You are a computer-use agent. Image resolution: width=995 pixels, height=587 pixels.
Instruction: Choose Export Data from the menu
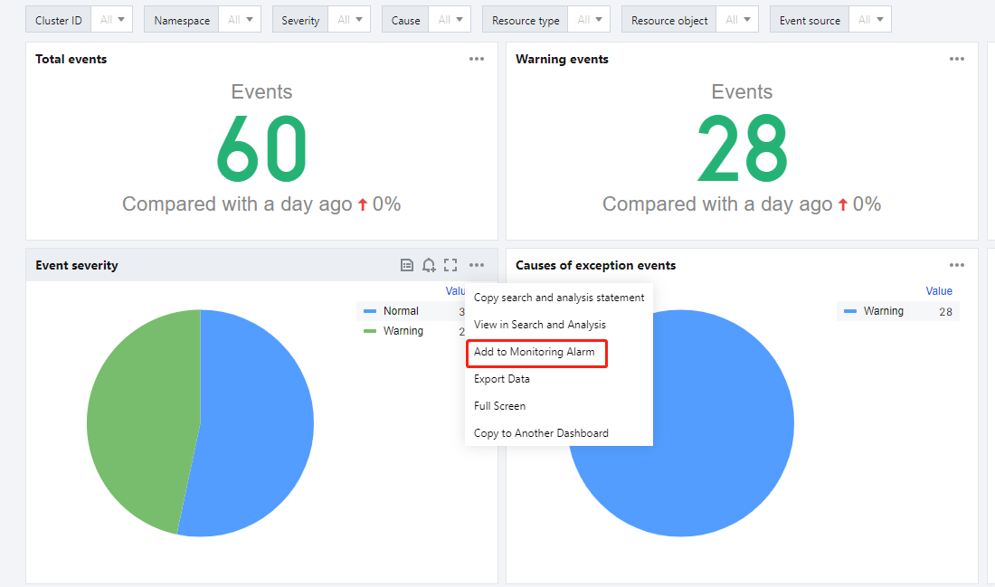tap(559, 380)
